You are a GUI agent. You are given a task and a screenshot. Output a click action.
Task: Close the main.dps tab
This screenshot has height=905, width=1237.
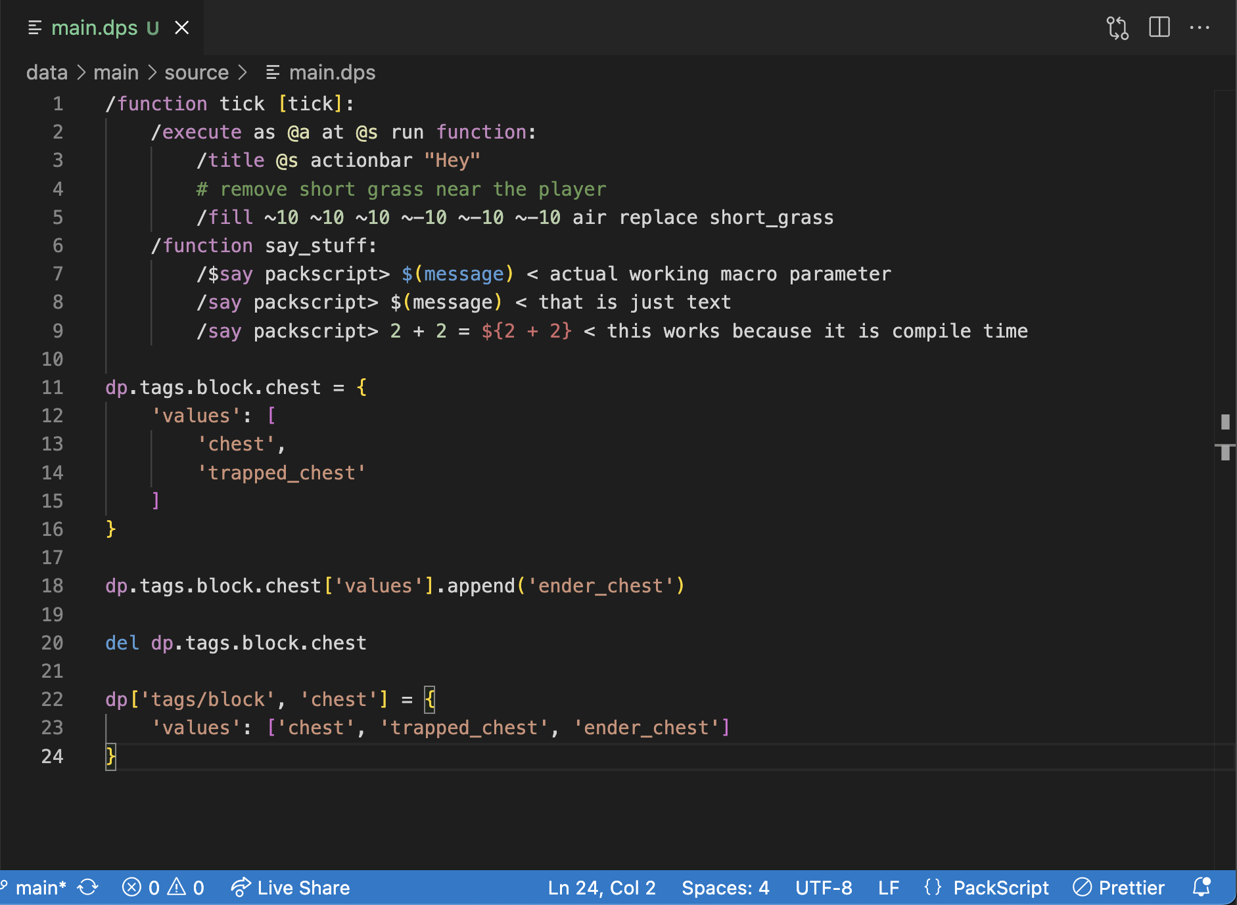coord(182,28)
